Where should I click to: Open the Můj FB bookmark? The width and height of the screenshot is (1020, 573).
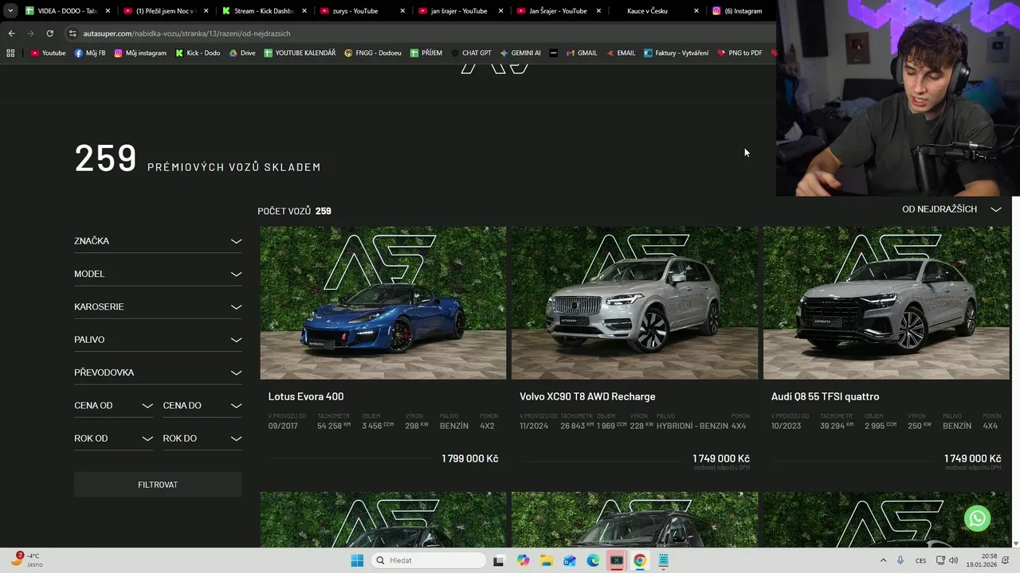[90, 53]
